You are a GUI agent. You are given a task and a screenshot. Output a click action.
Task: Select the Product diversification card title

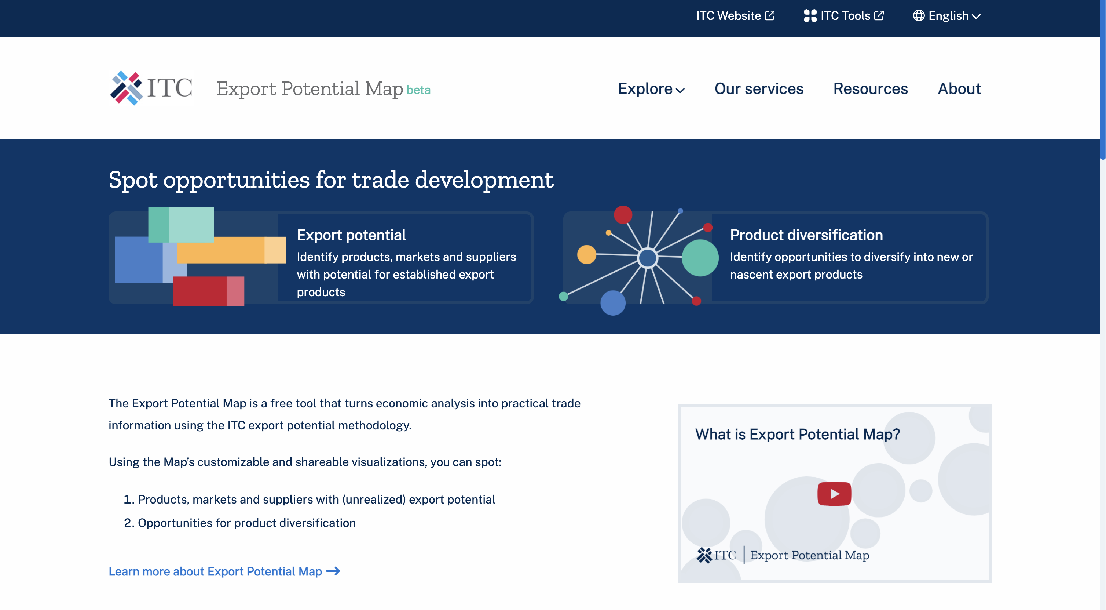[x=806, y=235]
